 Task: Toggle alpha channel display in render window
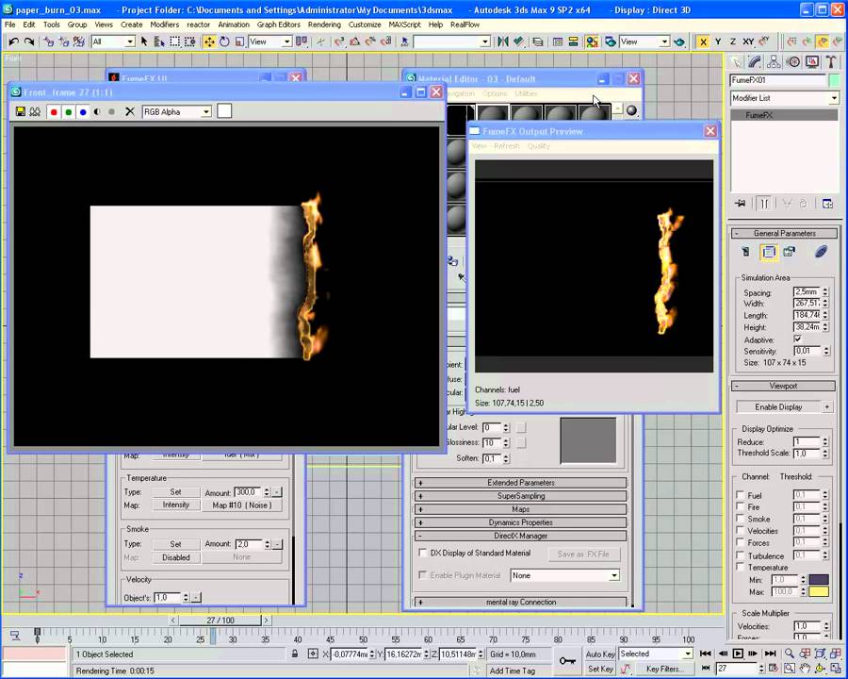97,112
